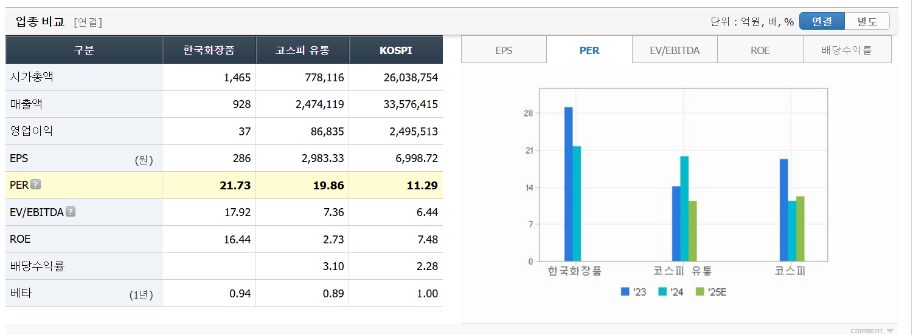
Task: Select the 매출액 row label
Action: (x=26, y=104)
